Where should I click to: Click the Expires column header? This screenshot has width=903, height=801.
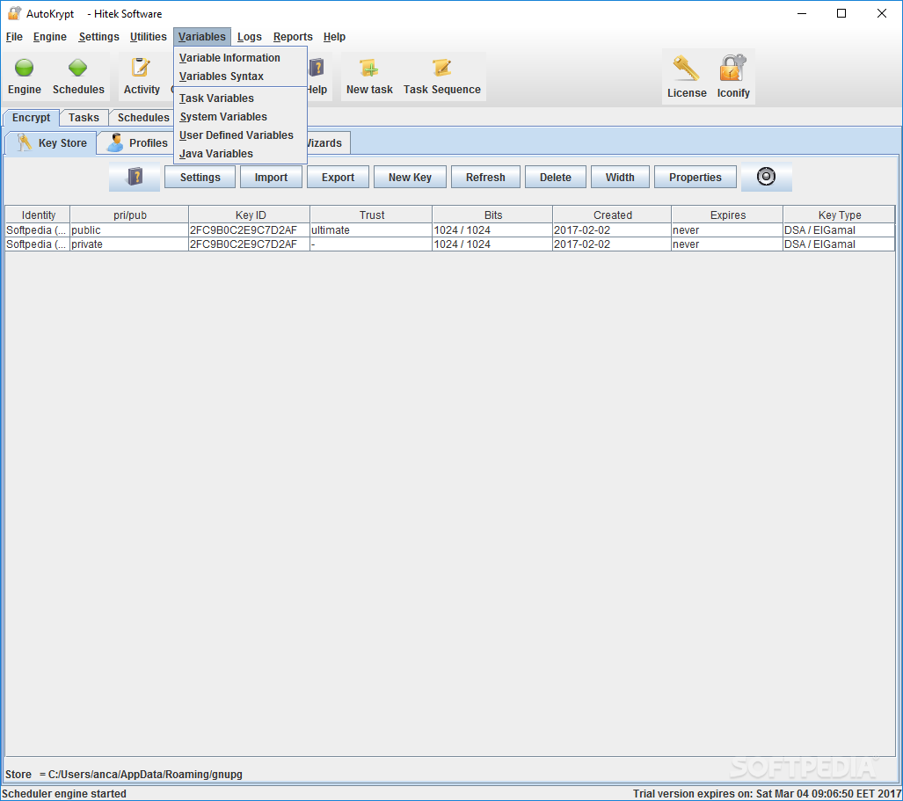click(727, 215)
